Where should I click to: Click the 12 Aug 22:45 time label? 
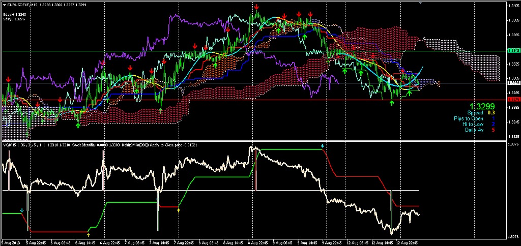406,242
